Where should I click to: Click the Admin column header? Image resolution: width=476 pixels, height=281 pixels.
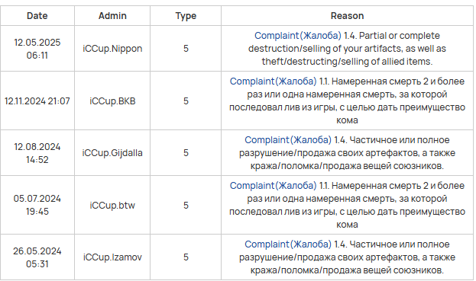pos(112,16)
